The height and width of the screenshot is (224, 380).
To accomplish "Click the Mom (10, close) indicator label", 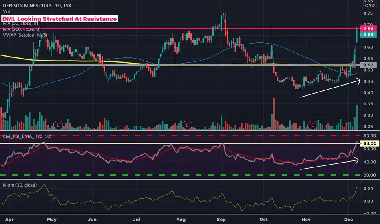I will (20, 185).
